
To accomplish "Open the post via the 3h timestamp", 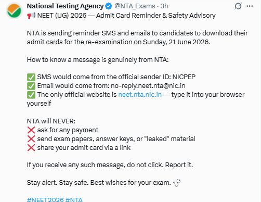I will [164, 6].
